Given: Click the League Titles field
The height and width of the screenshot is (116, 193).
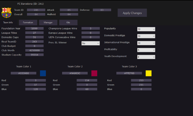Looking at the screenshot, I should click(x=35, y=33).
